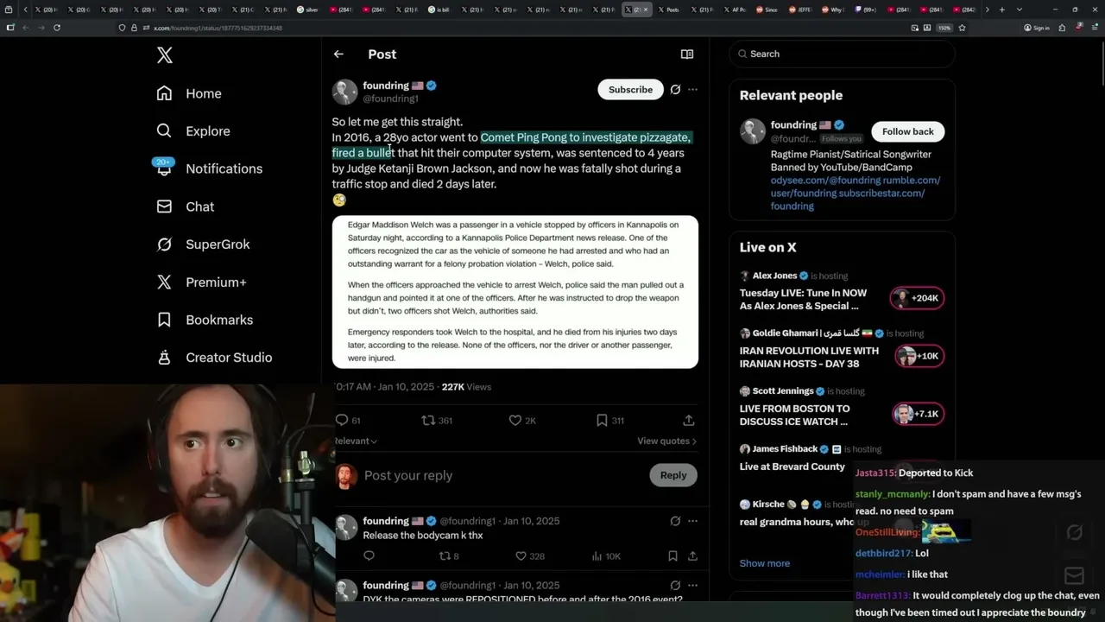
Task: Click Grok icon on 'Release the bodycam' reply
Action: point(675,521)
